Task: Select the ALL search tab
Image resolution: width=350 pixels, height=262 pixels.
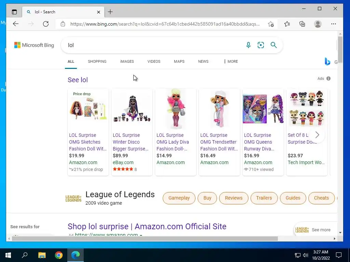Action: 71,61
